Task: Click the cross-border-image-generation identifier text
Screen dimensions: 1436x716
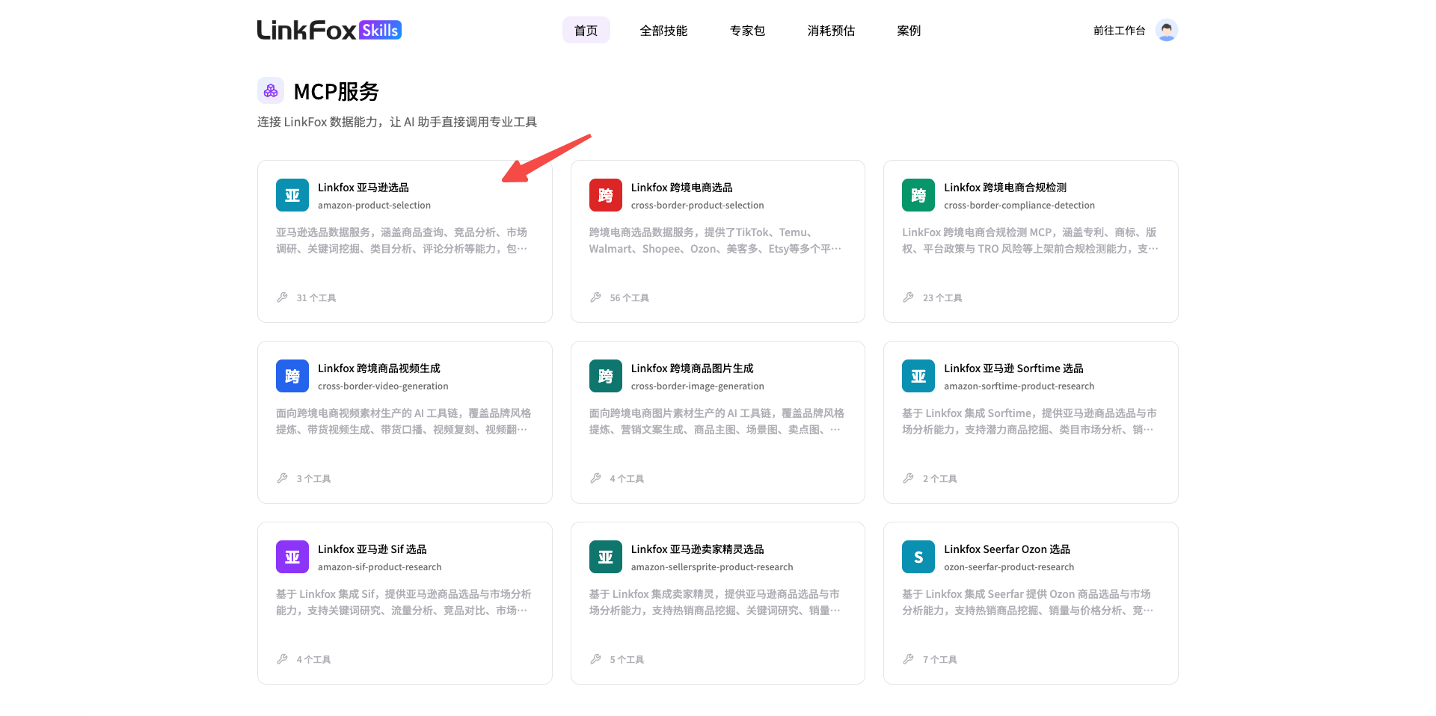Action: point(698,386)
